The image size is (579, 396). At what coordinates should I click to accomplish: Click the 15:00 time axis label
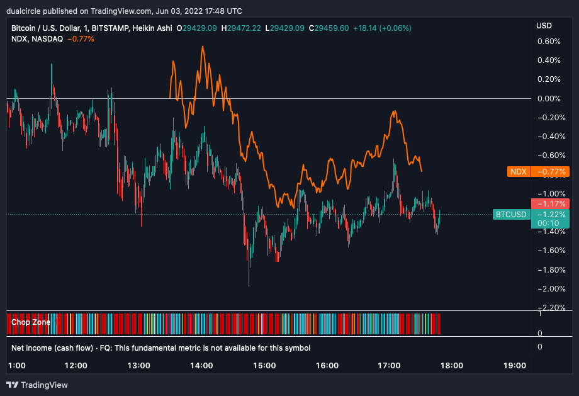[x=264, y=366]
